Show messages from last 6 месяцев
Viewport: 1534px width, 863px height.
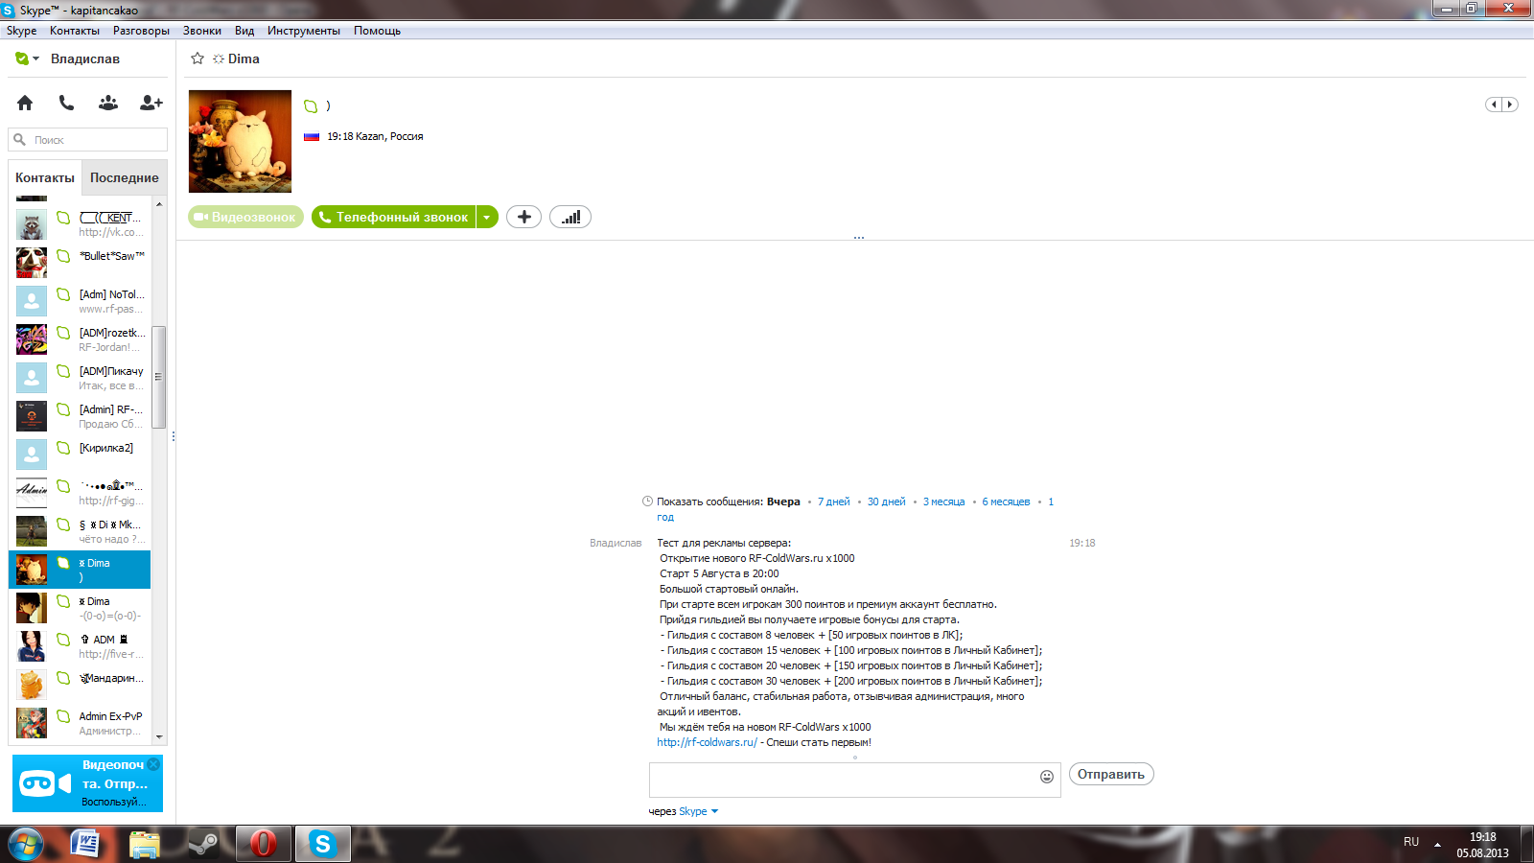1006,501
